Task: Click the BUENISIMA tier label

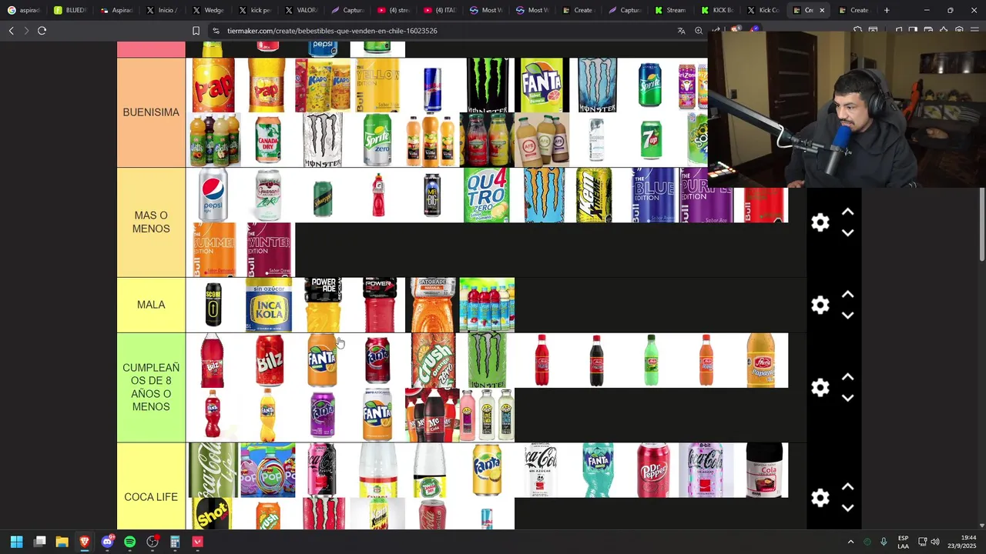Action: pos(151,112)
